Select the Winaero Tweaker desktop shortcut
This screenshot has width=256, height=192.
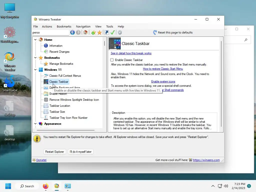tap(10, 61)
